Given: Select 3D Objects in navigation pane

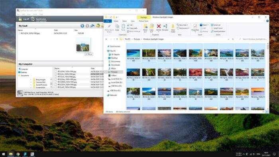Looking at the screenshot, I should [114, 55].
